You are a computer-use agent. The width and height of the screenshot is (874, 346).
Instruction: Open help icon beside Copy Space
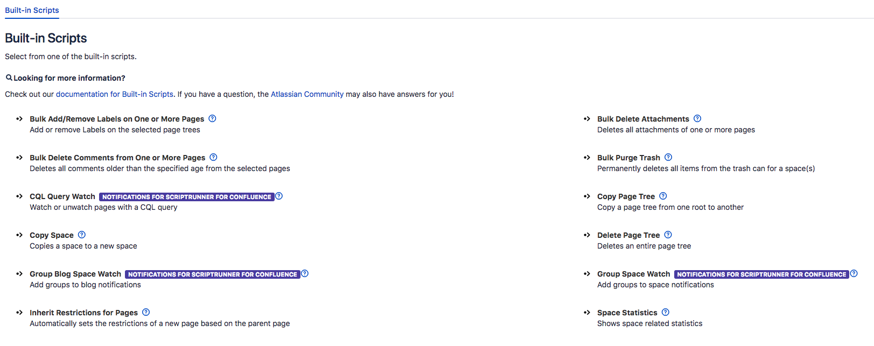point(82,235)
